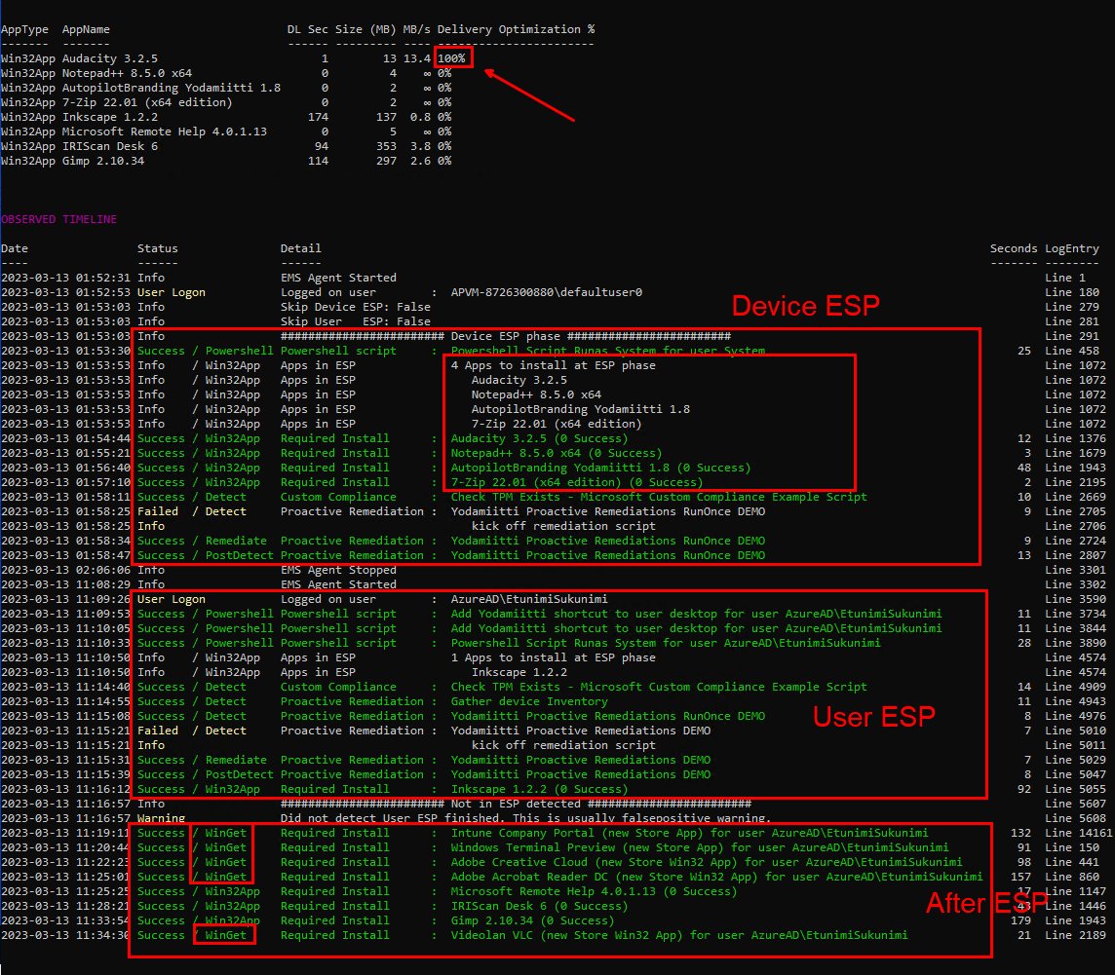
Task: Click the "100%" value for Audacity
Action: pos(451,58)
